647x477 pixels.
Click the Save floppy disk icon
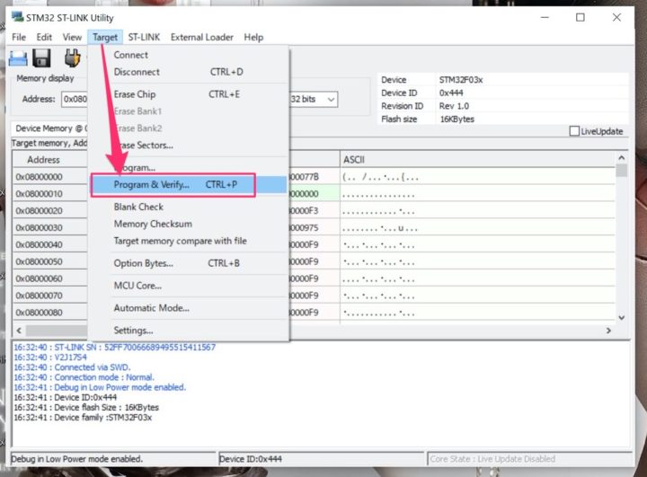(41, 58)
